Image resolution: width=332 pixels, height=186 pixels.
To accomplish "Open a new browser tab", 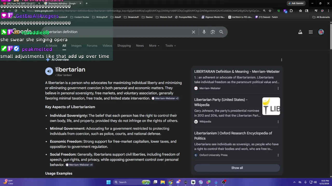I will pyautogui.click(x=86, y=3).
